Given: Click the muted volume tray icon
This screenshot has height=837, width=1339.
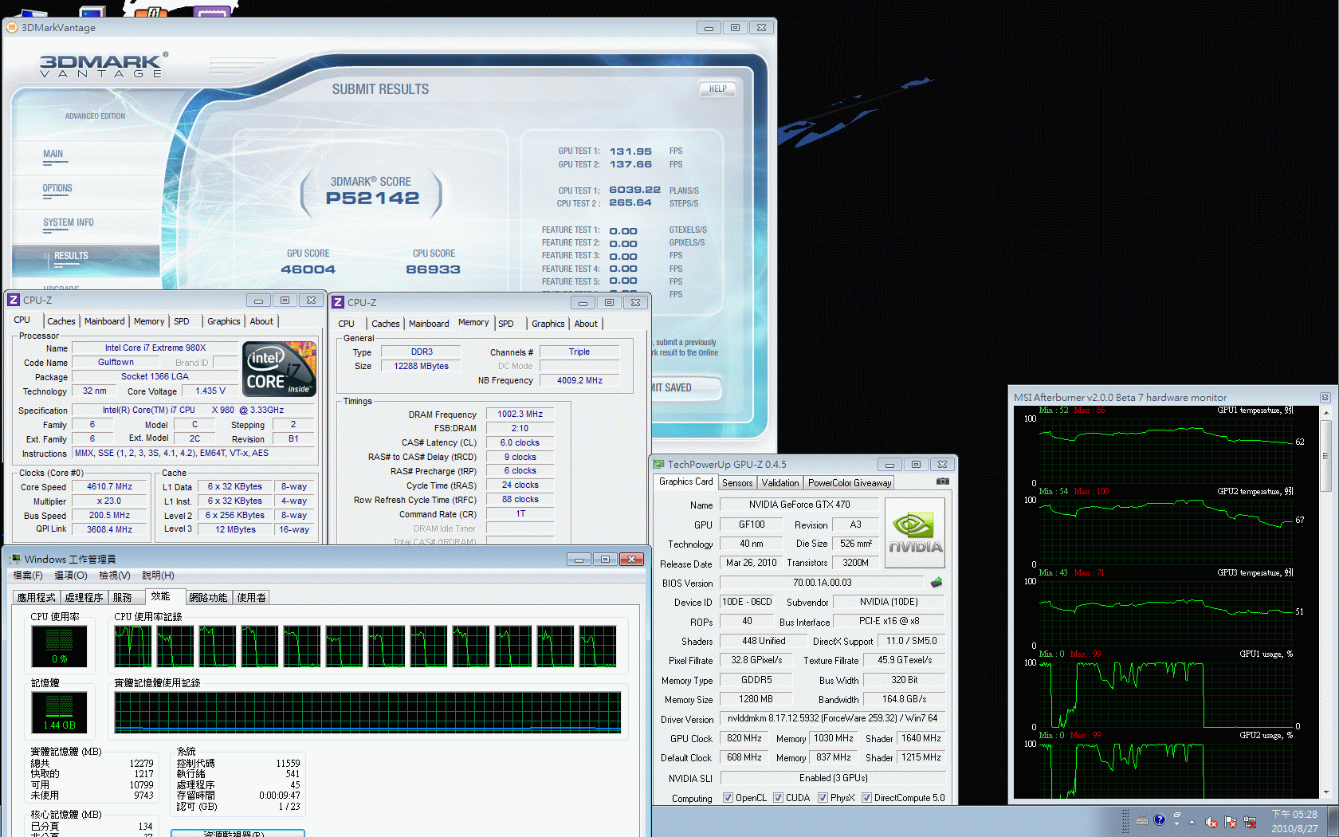Looking at the screenshot, I should (1211, 822).
